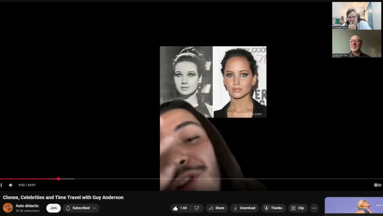This screenshot has width=383, height=216.
Task: Join the Auto didactic channel membership
Action: pos(53,208)
